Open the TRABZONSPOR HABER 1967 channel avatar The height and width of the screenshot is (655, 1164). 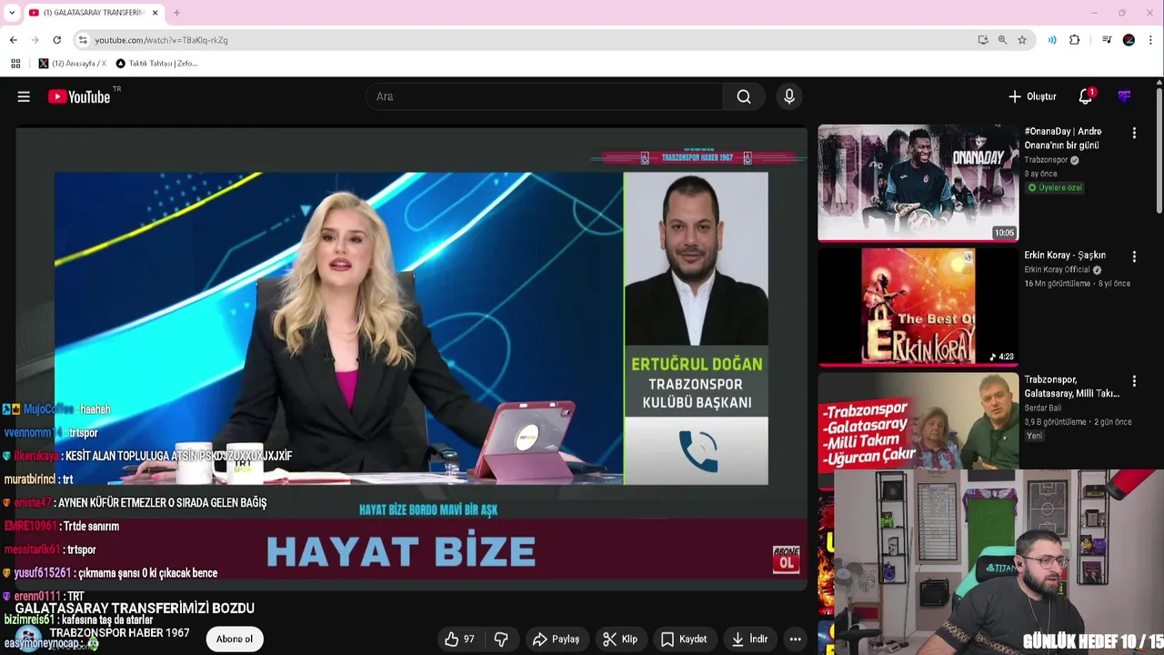coord(30,639)
